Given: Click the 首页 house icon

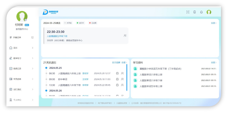Looking at the screenshot, I should coord(11,48).
